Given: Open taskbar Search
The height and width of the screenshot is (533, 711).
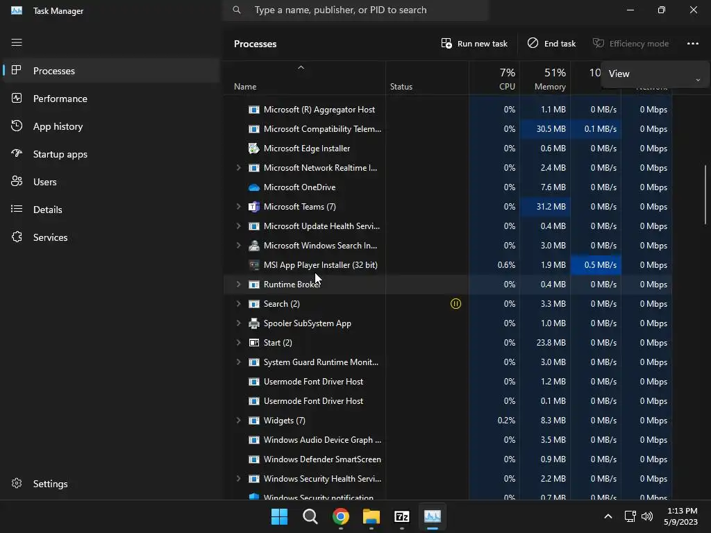Looking at the screenshot, I should click(310, 516).
